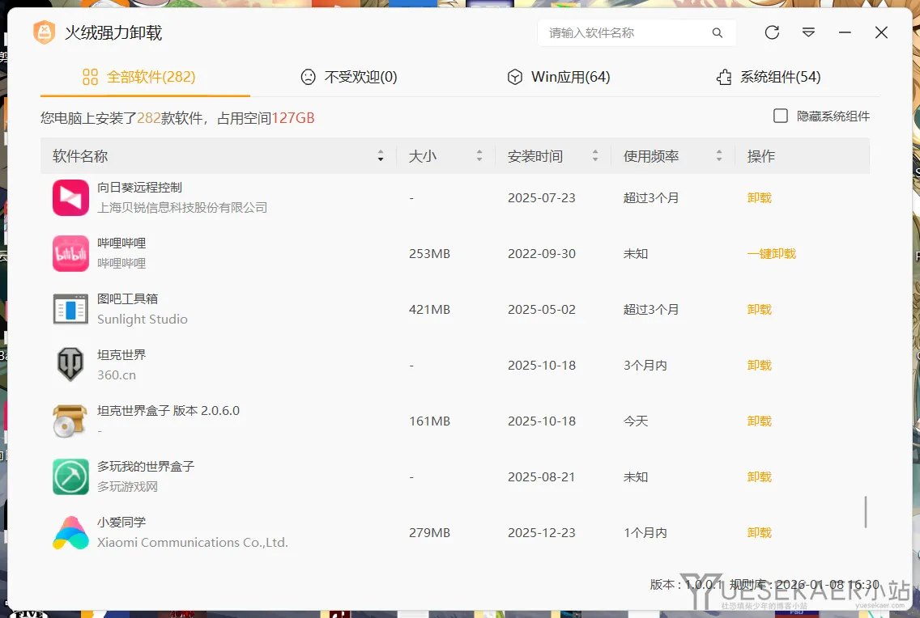Click the 421MB size cell
Image resolution: width=920 pixels, height=618 pixels.
[x=429, y=309]
